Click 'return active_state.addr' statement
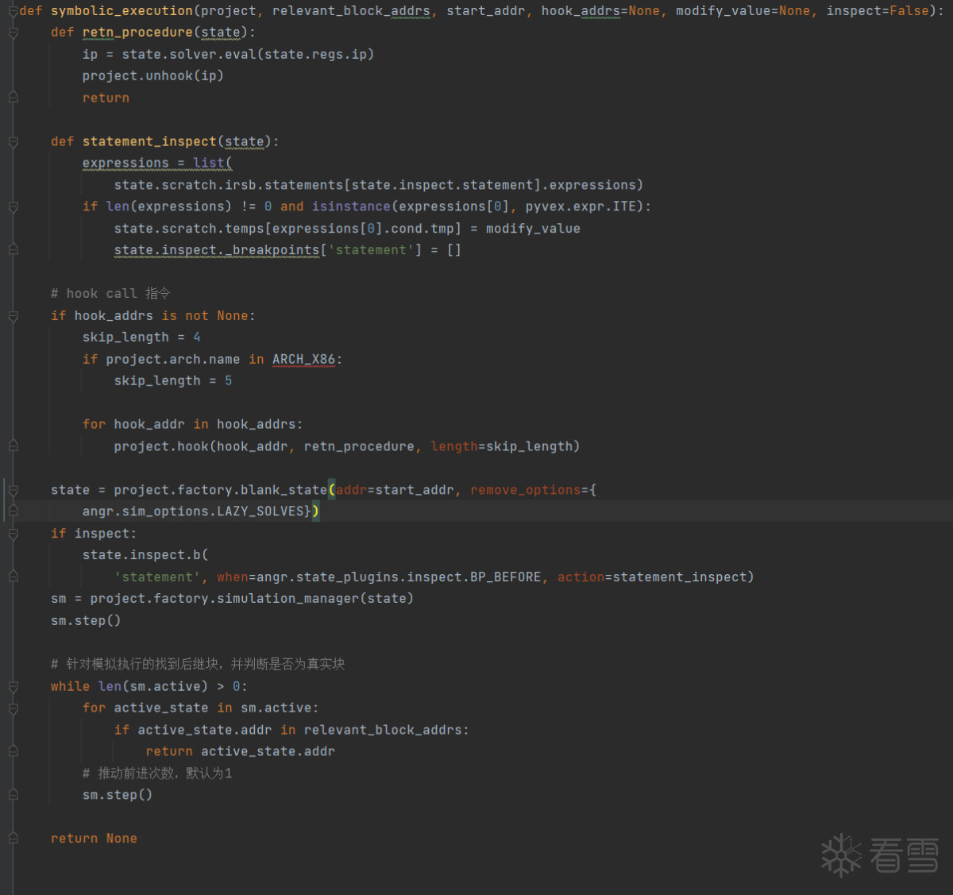 pyautogui.click(x=240, y=751)
